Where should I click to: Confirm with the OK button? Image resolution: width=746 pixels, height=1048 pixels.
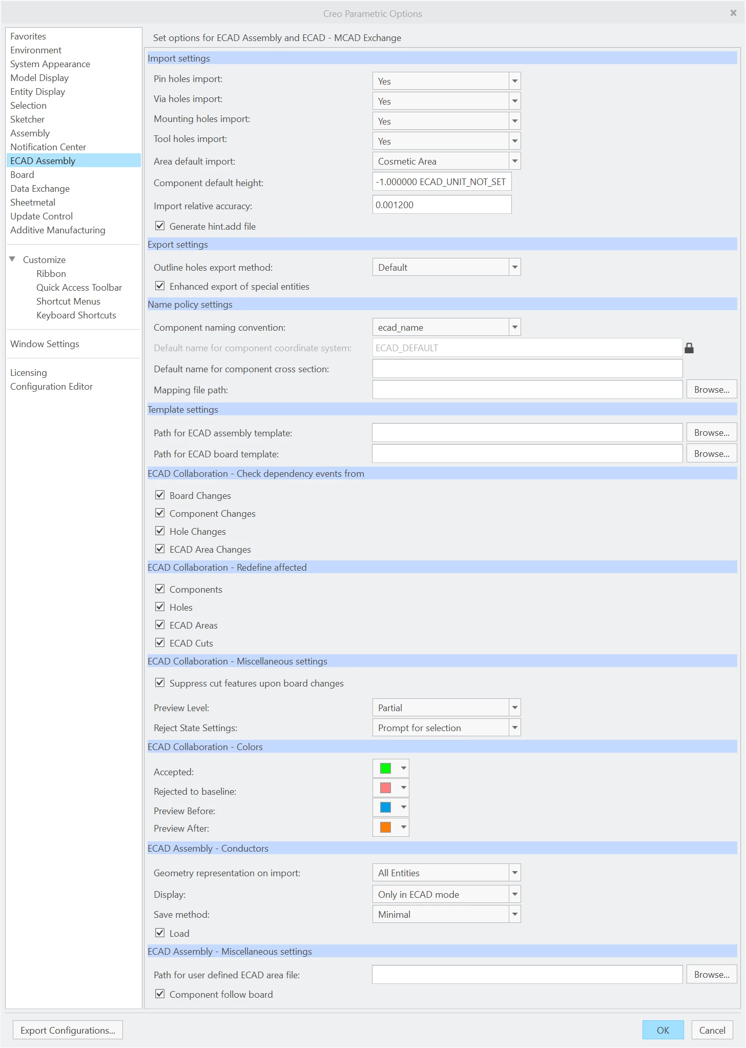(663, 1030)
